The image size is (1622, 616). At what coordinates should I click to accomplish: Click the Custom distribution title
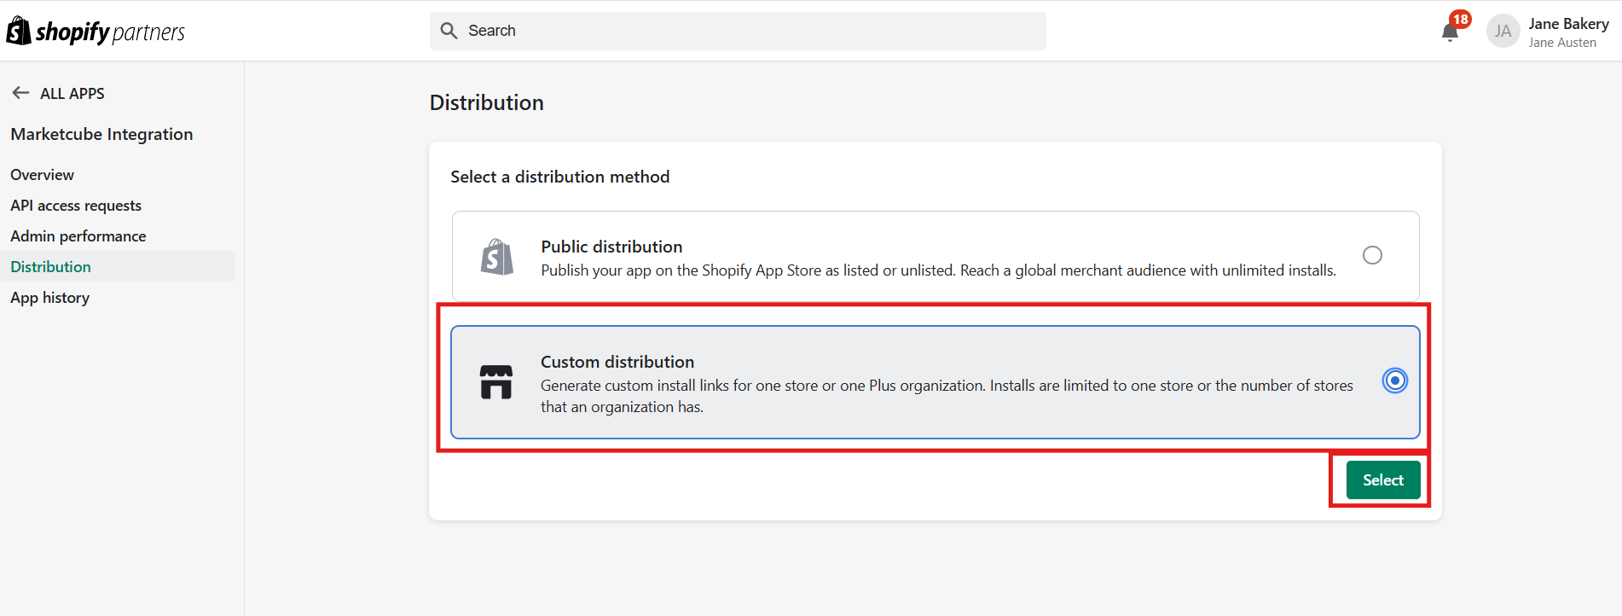pos(617,362)
